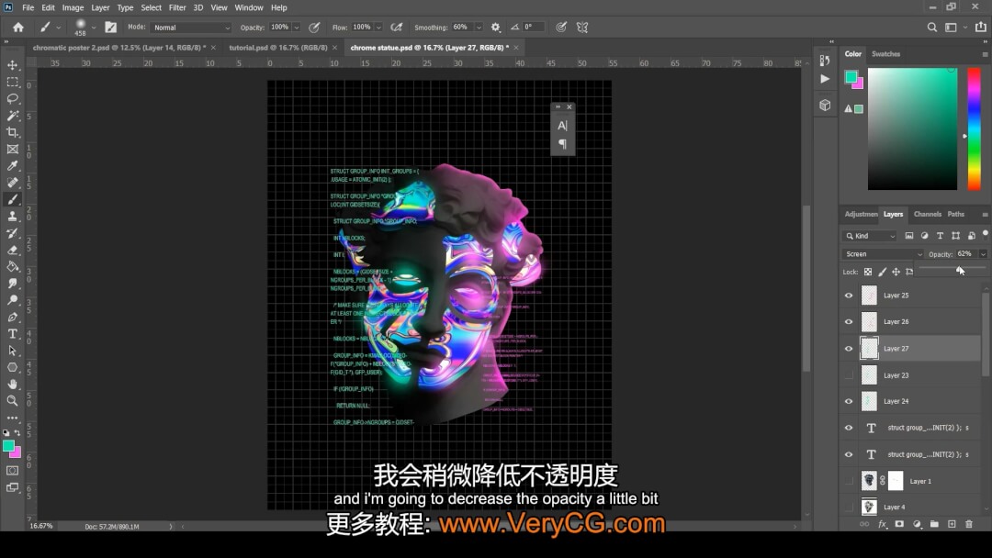Hide Layer 27 visibility eye
This screenshot has height=558, width=992.
tap(849, 348)
